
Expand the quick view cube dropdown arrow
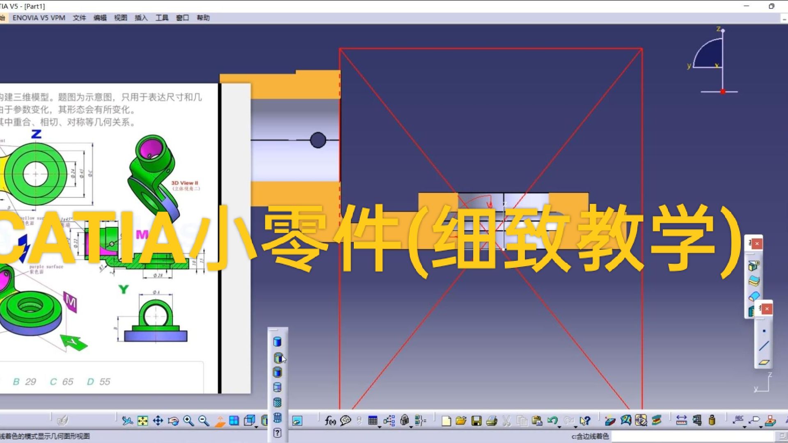click(x=257, y=427)
